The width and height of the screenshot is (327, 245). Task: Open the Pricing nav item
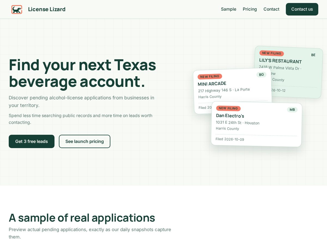(x=250, y=9)
